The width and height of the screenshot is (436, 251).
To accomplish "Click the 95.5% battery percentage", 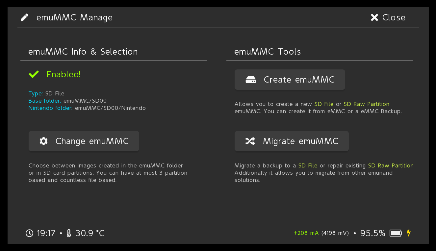I will point(372,233).
